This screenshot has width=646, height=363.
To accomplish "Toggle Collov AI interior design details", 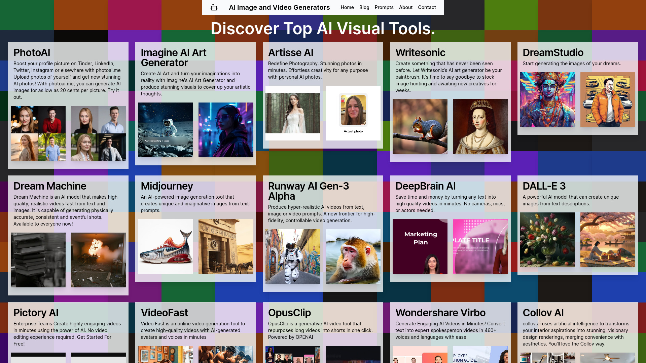I will click(543, 313).
